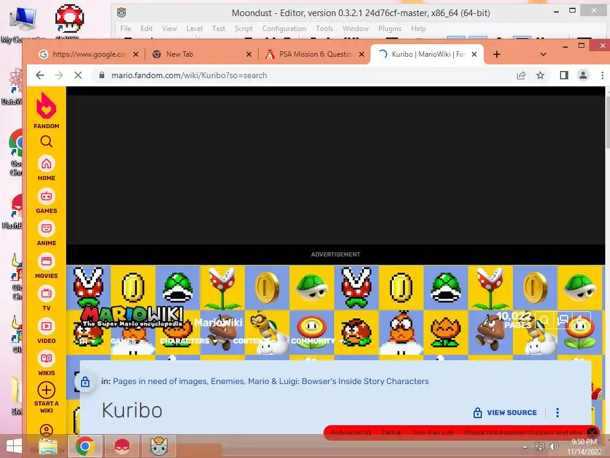Open the wiki discussions icon
Image resolution: width=610 pixels, height=458 pixels.
click(x=562, y=320)
